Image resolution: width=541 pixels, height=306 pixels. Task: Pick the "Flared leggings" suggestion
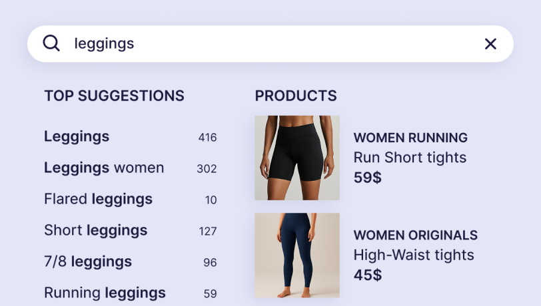coord(98,199)
